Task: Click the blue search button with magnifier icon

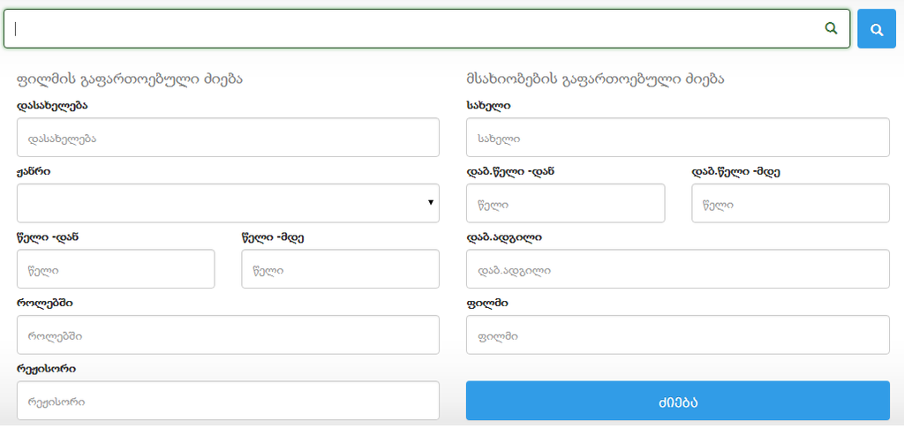Action: 877,29
